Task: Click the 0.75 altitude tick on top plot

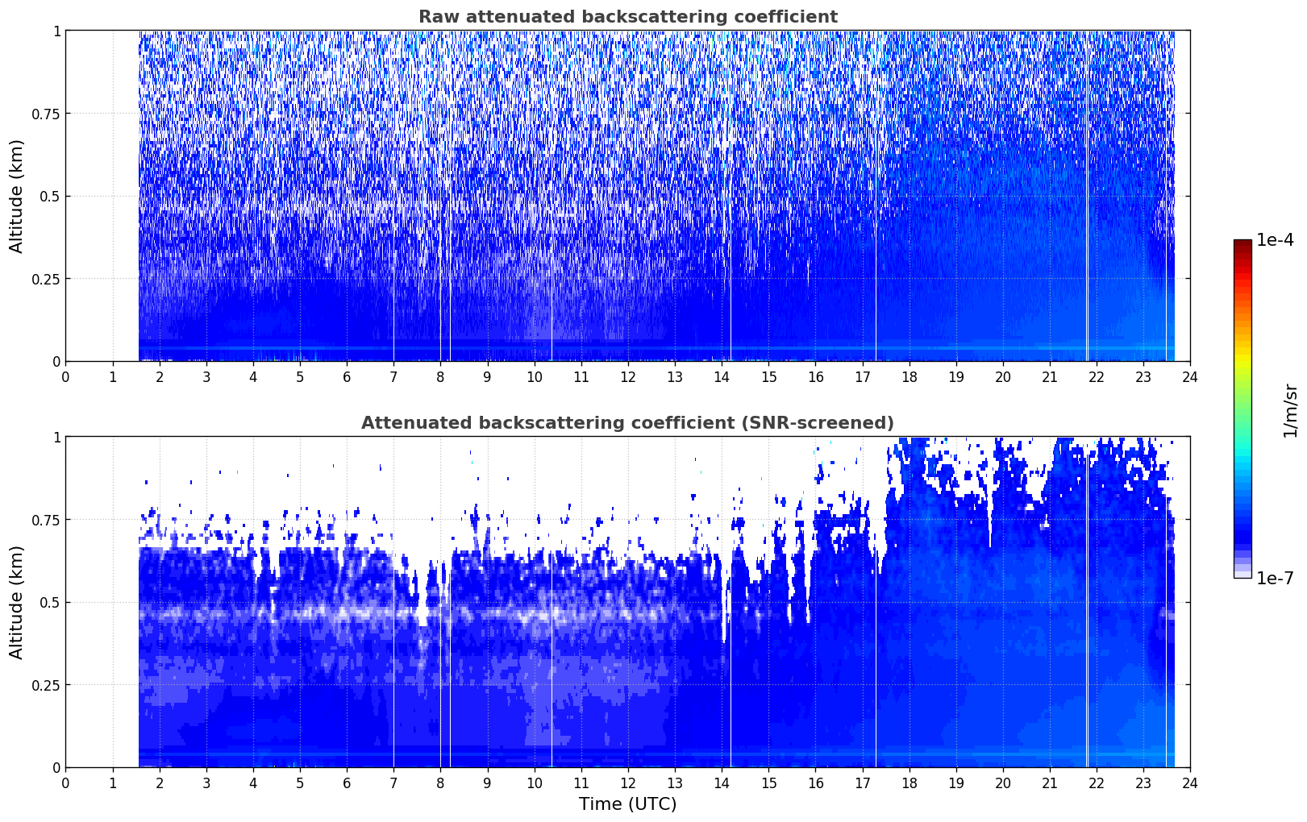Action: click(48, 114)
